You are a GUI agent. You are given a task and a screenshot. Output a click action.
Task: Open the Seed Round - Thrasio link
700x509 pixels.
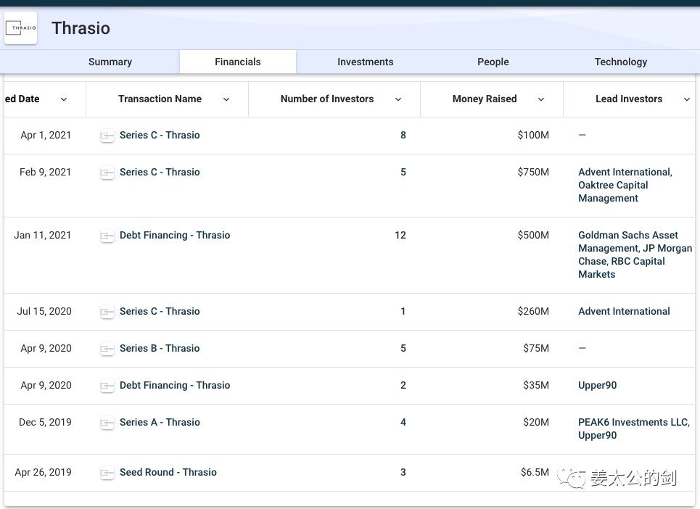168,473
